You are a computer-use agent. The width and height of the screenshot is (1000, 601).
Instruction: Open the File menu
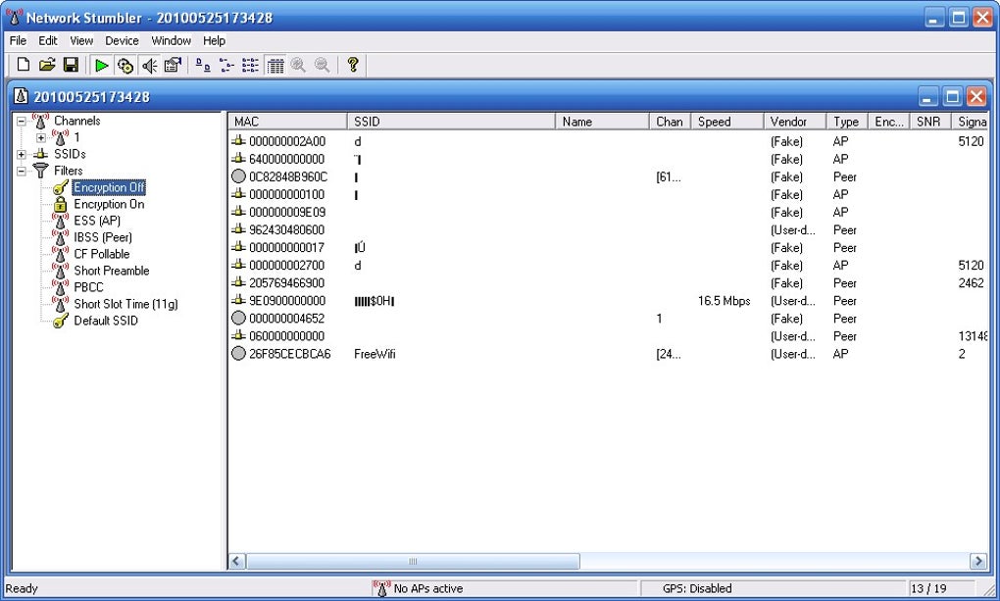click(x=18, y=41)
